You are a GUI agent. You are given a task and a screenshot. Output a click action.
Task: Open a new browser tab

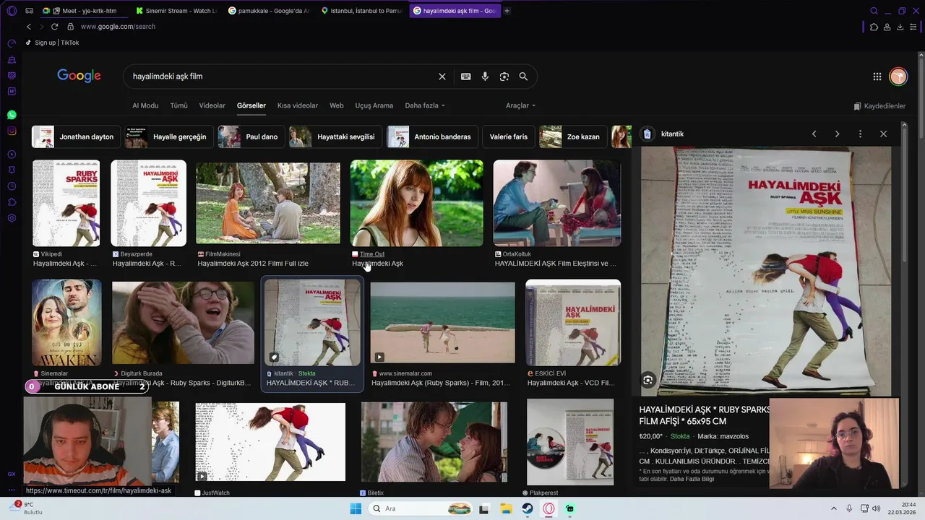click(x=507, y=11)
